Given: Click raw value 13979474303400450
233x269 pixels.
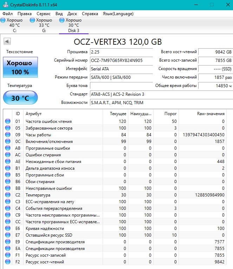Looking at the screenshot, I should pos(203,134).
